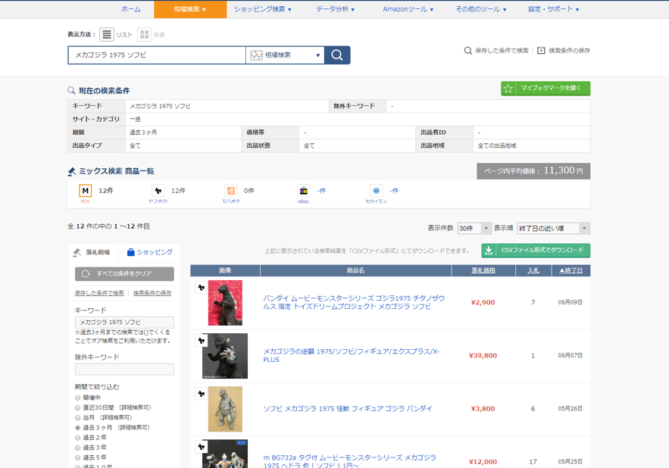Select 過去3年 period radio button
Image resolution: width=669 pixels, height=468 pixels.
coord(77,448)
